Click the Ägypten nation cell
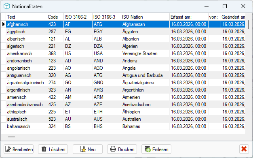The width and height of the screenshot is (253, 158). (x=145, y=32)
